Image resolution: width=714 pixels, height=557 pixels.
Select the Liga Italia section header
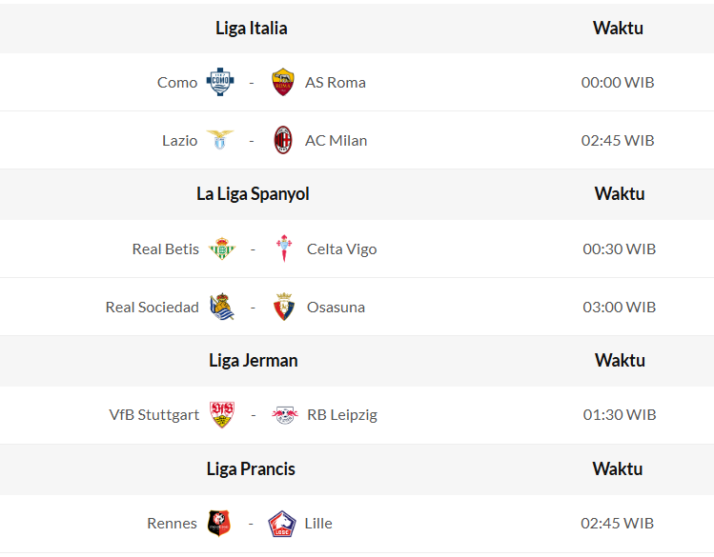click(x=252, y=28)
